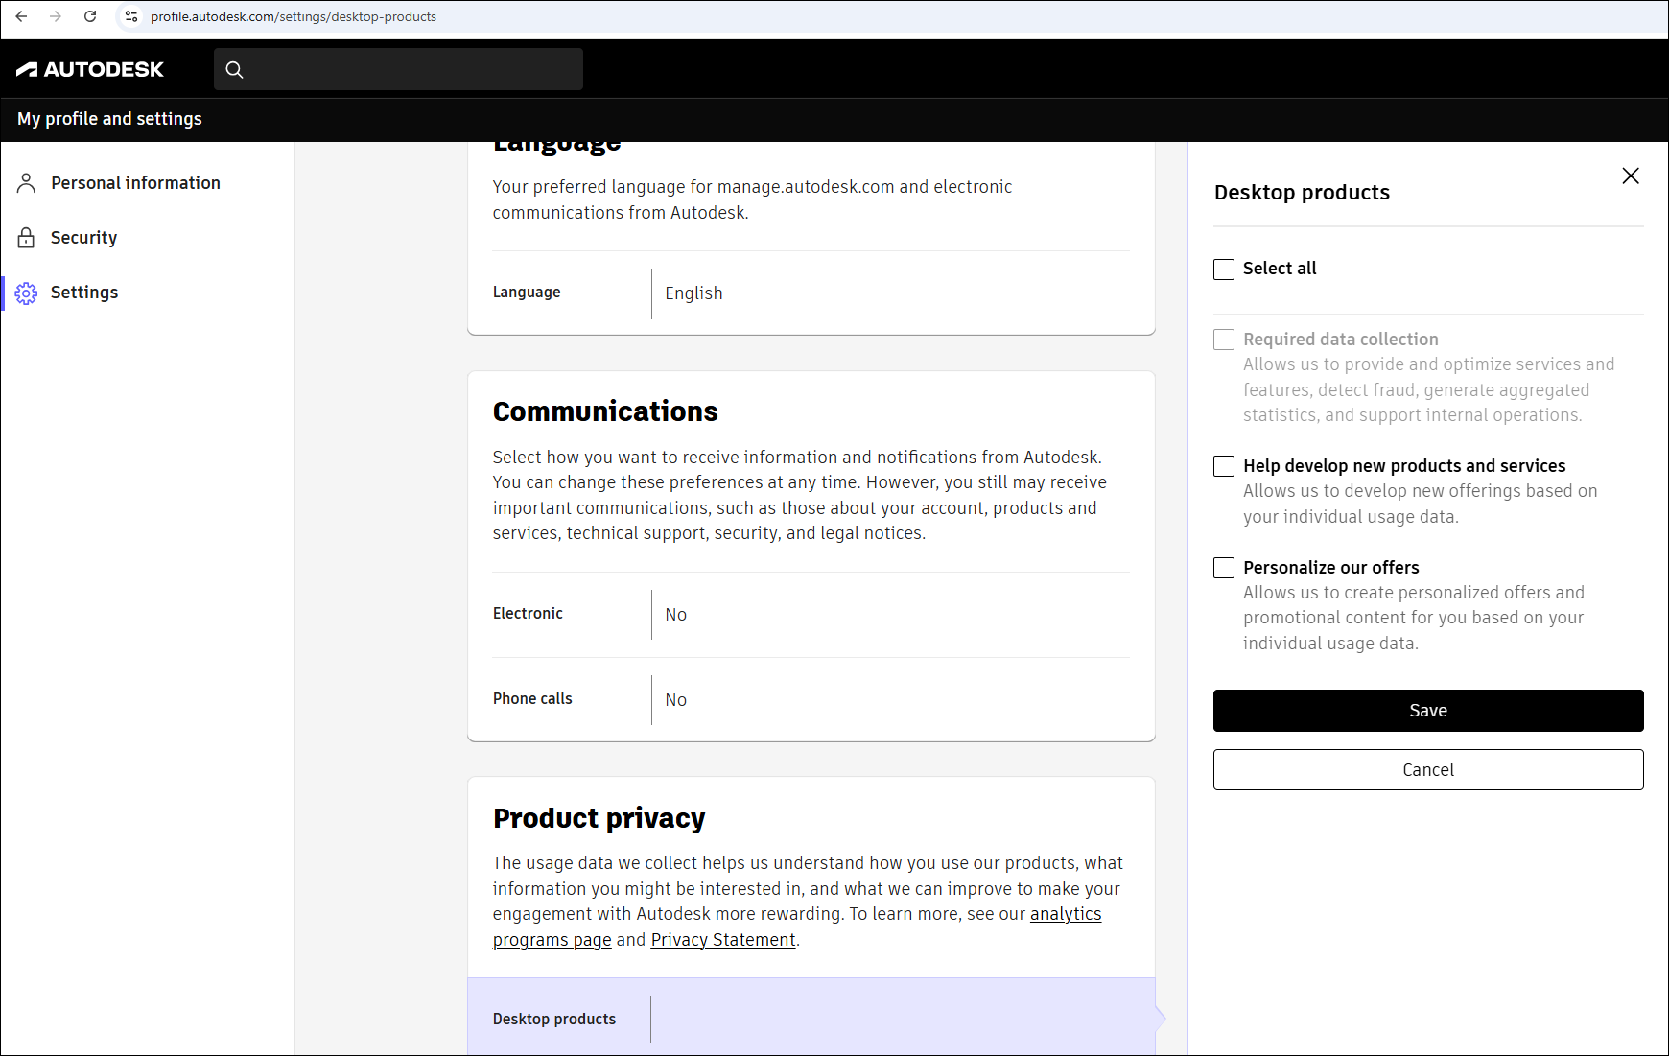Screen dimensions: 1669x1056
Task: Click the lock icon beside Security
Action: tap(26, 237)
